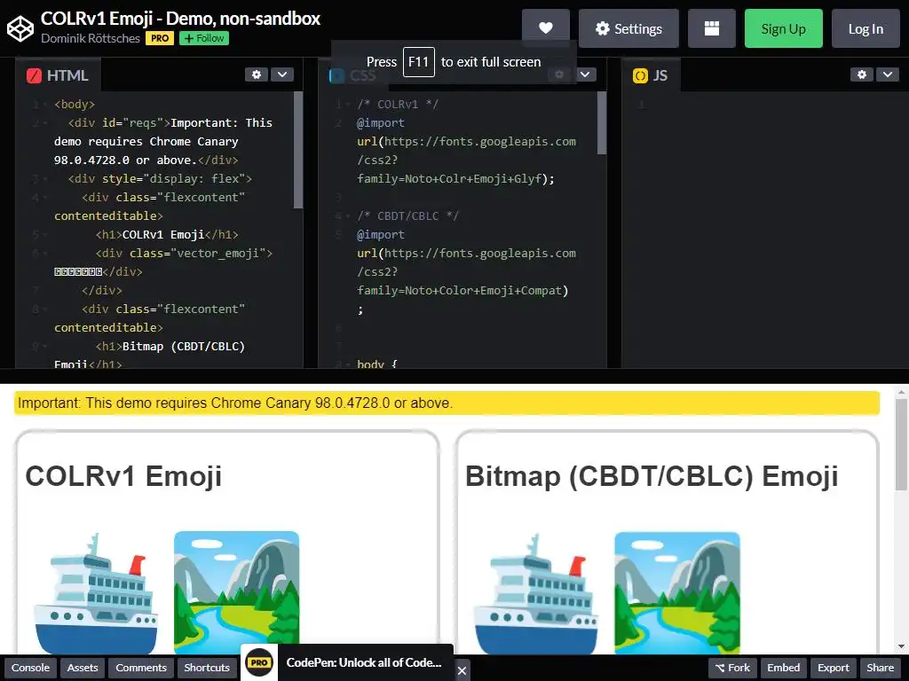This screenshot has width=909, height=681.
Task: Click the bitmap national park emoji
Action: (677, 593)
